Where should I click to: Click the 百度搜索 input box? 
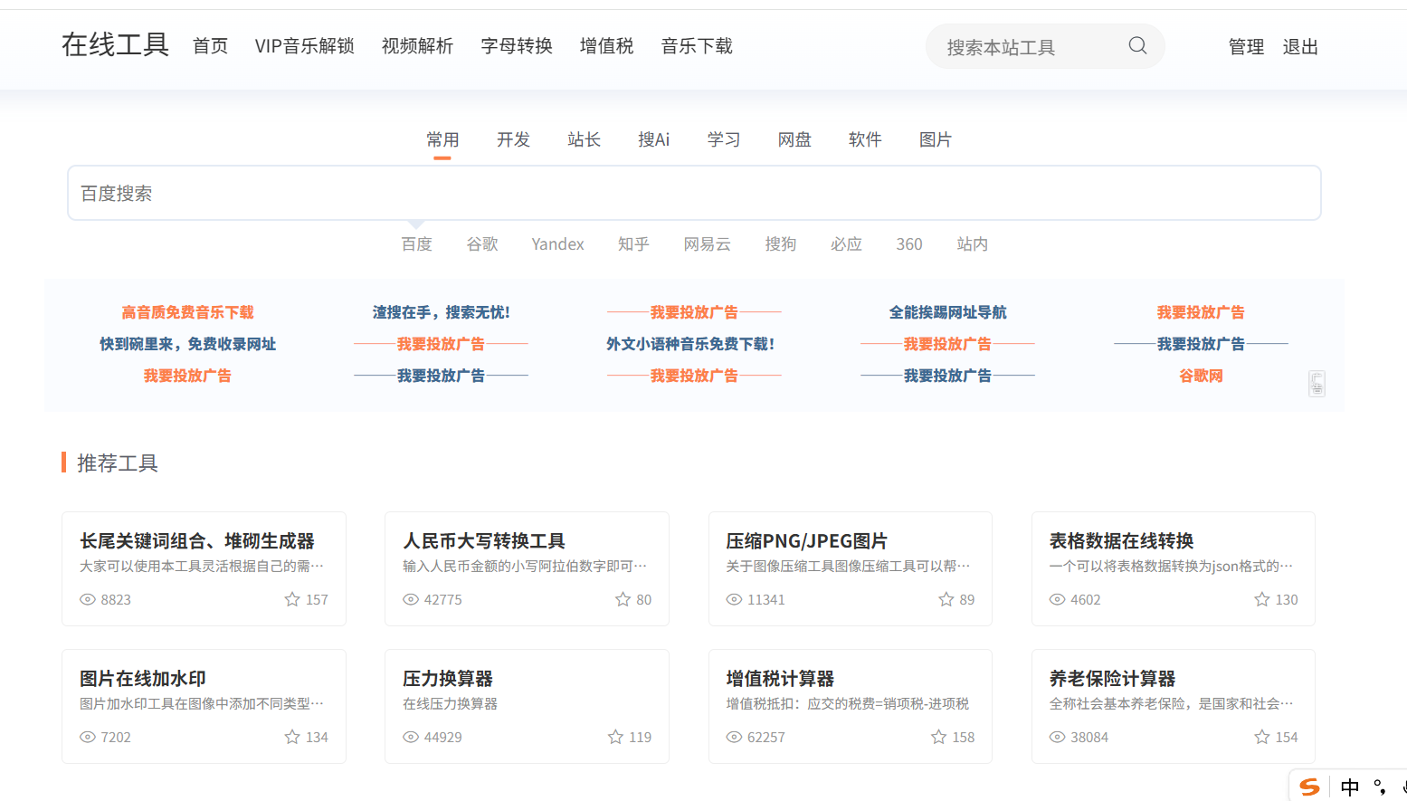(693, 193)
